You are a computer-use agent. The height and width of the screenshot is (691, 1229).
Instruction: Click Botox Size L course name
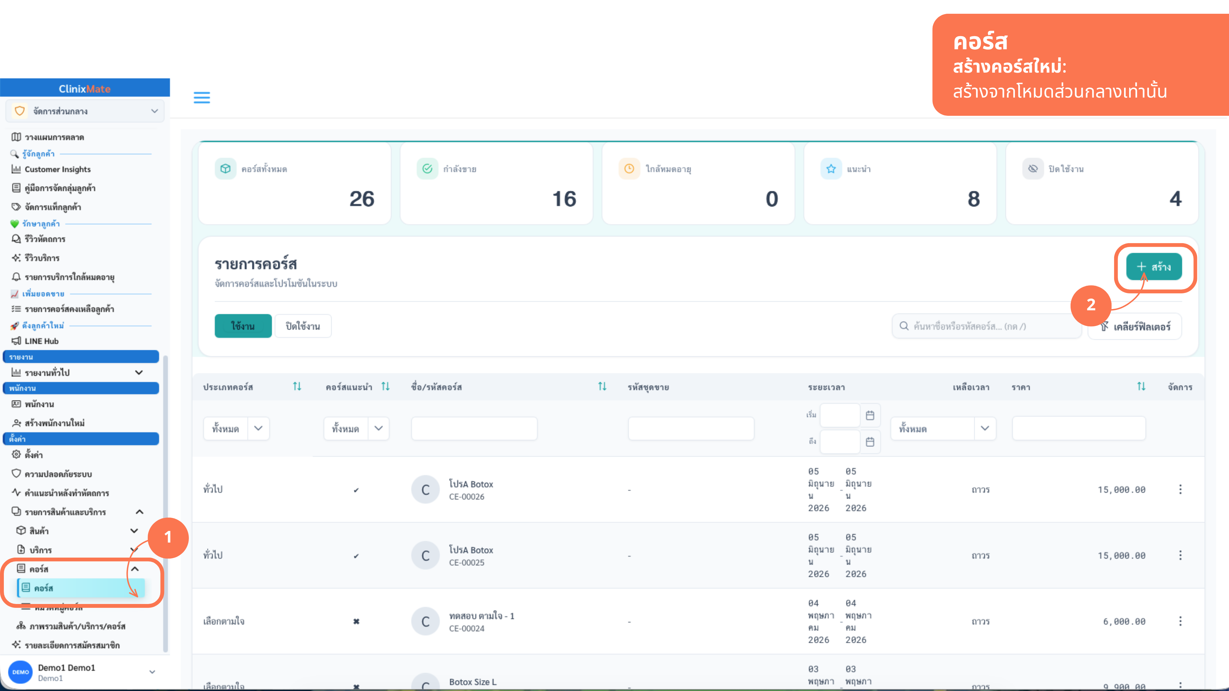click(473, 682)
